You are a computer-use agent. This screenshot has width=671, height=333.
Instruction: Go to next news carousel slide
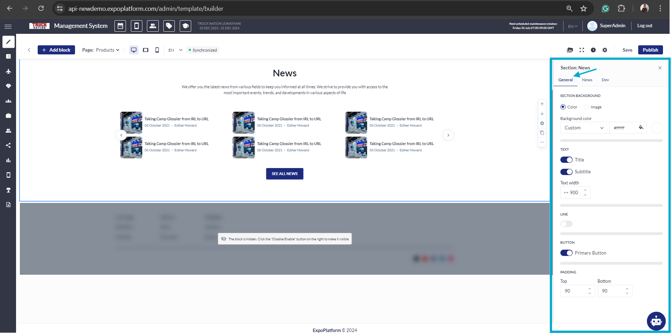click(x=448, y=135)
